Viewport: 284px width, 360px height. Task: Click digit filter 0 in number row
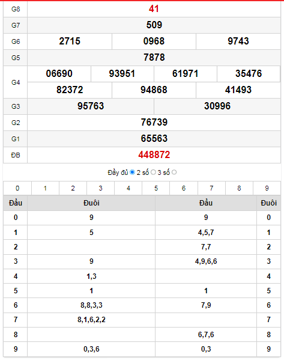pos(17,188)
